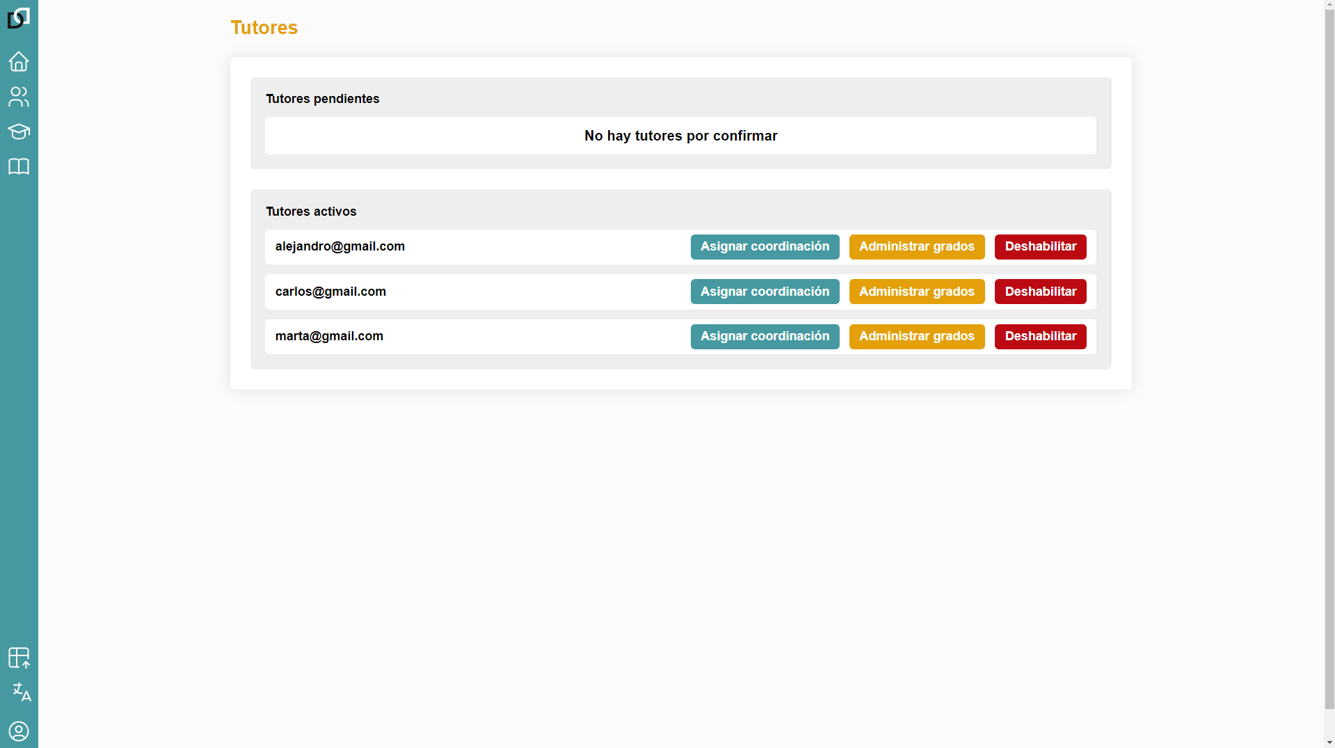The height and width of the screenshot is (748, 1335).
Task: Open the users icon in sidebar
Action: 19,97
